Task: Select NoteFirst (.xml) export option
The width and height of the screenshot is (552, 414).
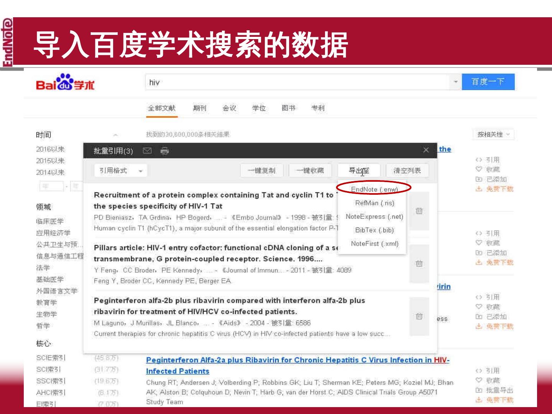Action: point(375,243)
